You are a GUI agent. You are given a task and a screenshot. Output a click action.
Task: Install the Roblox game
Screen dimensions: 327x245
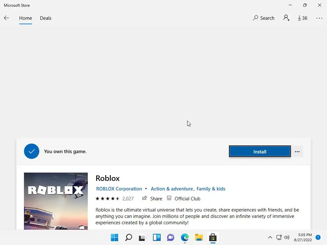(x=260, y=152)
